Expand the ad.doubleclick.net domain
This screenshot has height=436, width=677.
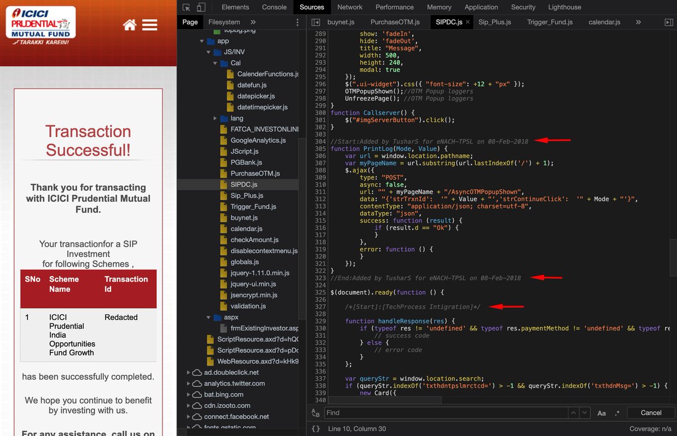188,372
